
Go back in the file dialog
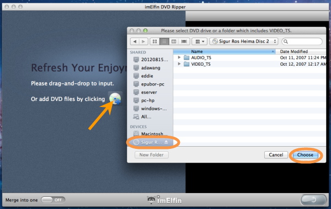(135, 41)
